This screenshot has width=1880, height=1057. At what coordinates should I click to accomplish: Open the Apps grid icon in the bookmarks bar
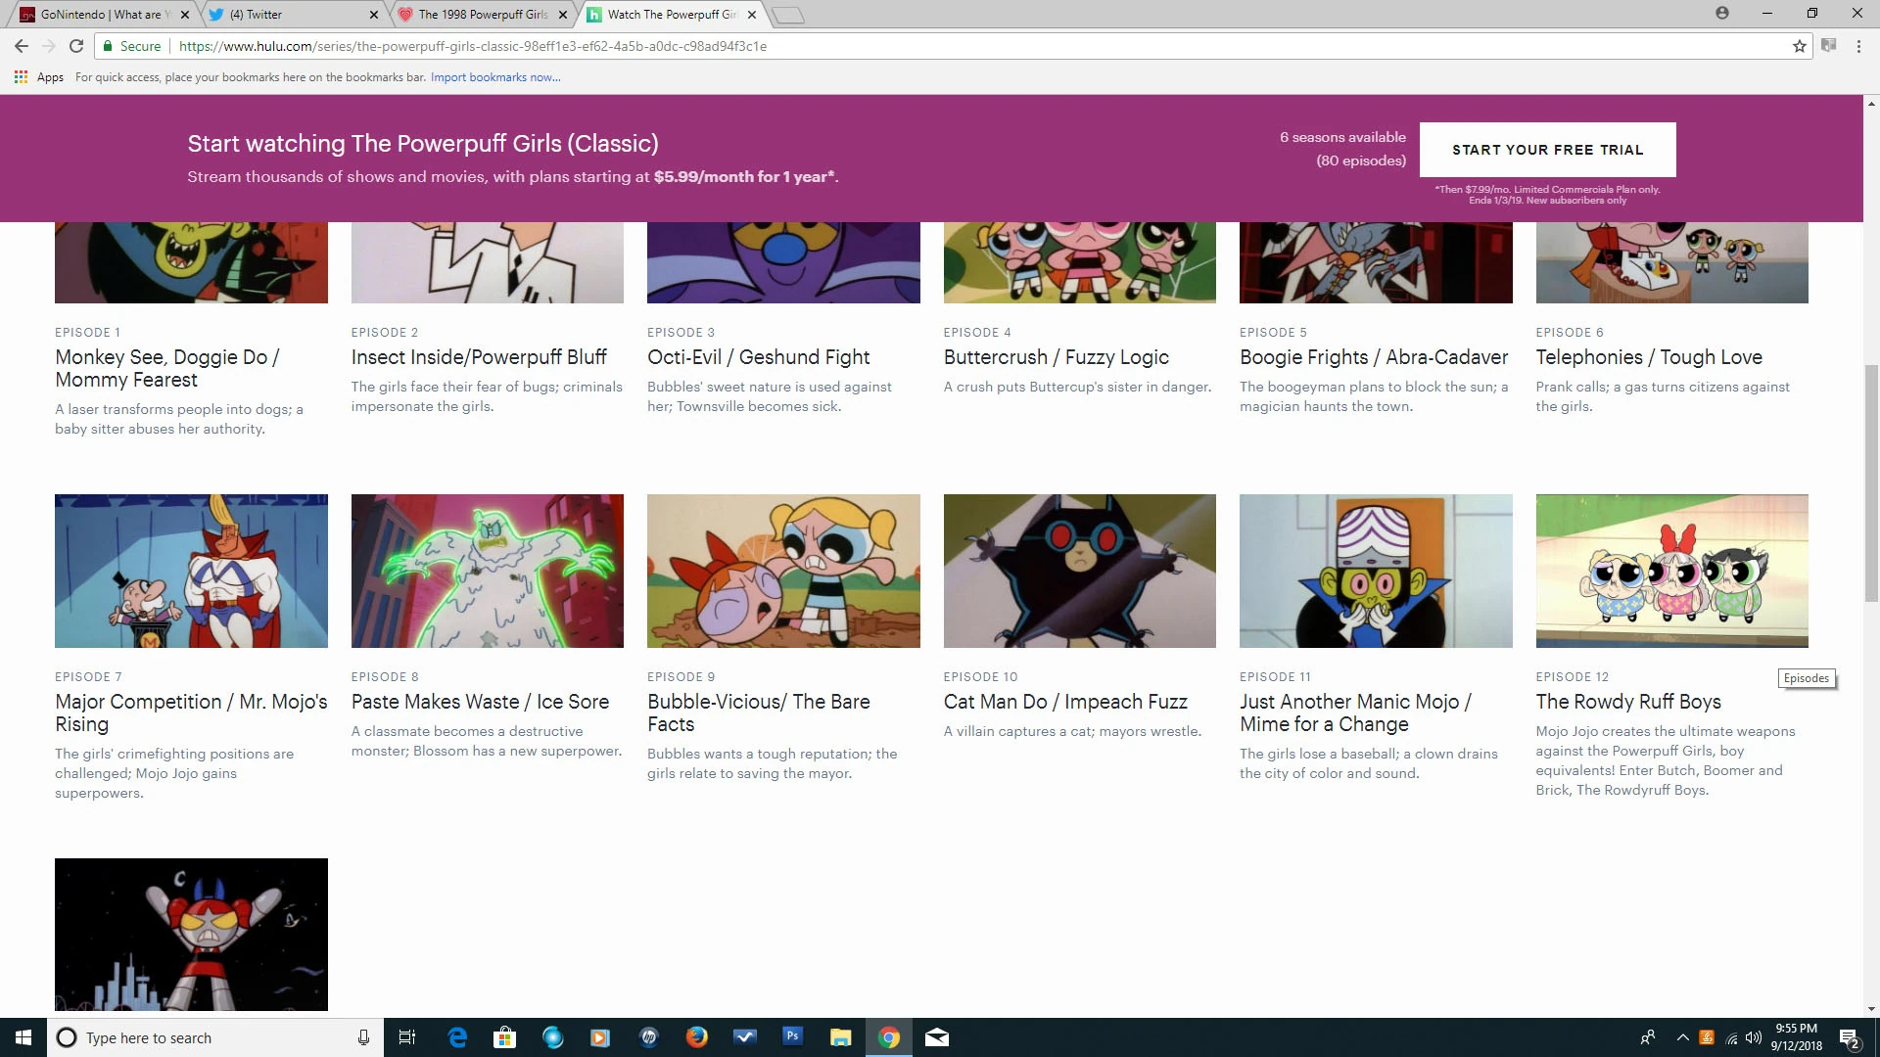21,77
